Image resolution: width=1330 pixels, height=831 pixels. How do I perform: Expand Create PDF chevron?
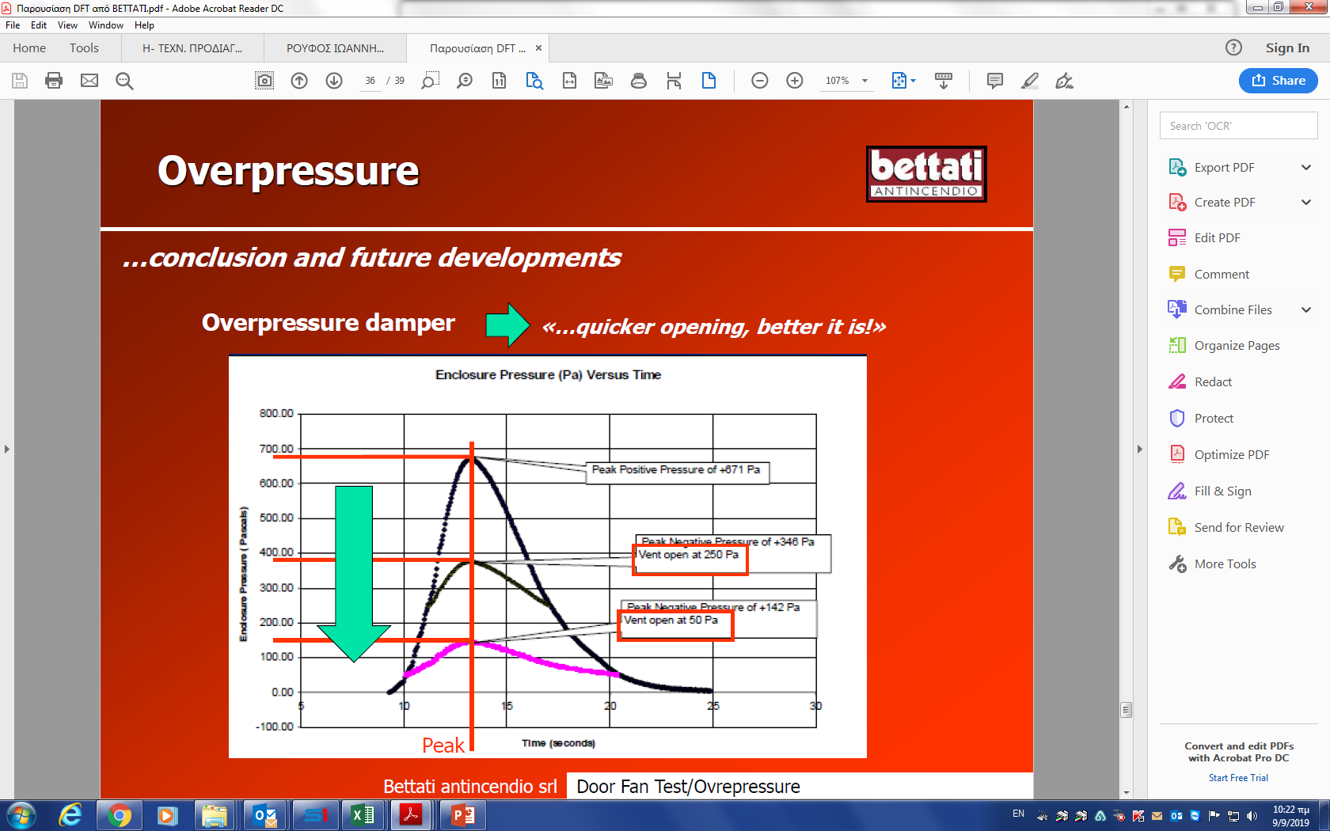1305,203
